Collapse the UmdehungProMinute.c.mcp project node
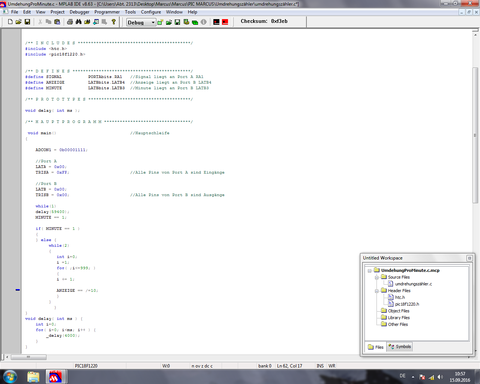The width and height of the screenshot is (480, 384). [369, 271]
